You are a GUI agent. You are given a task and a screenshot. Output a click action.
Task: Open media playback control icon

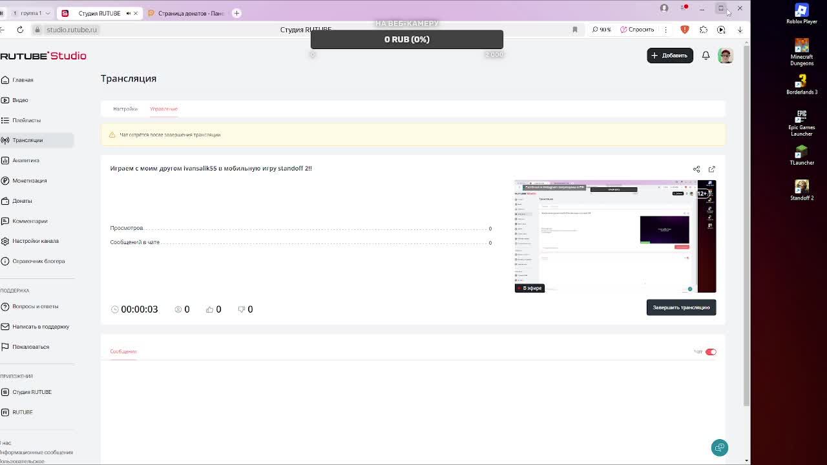721,30
